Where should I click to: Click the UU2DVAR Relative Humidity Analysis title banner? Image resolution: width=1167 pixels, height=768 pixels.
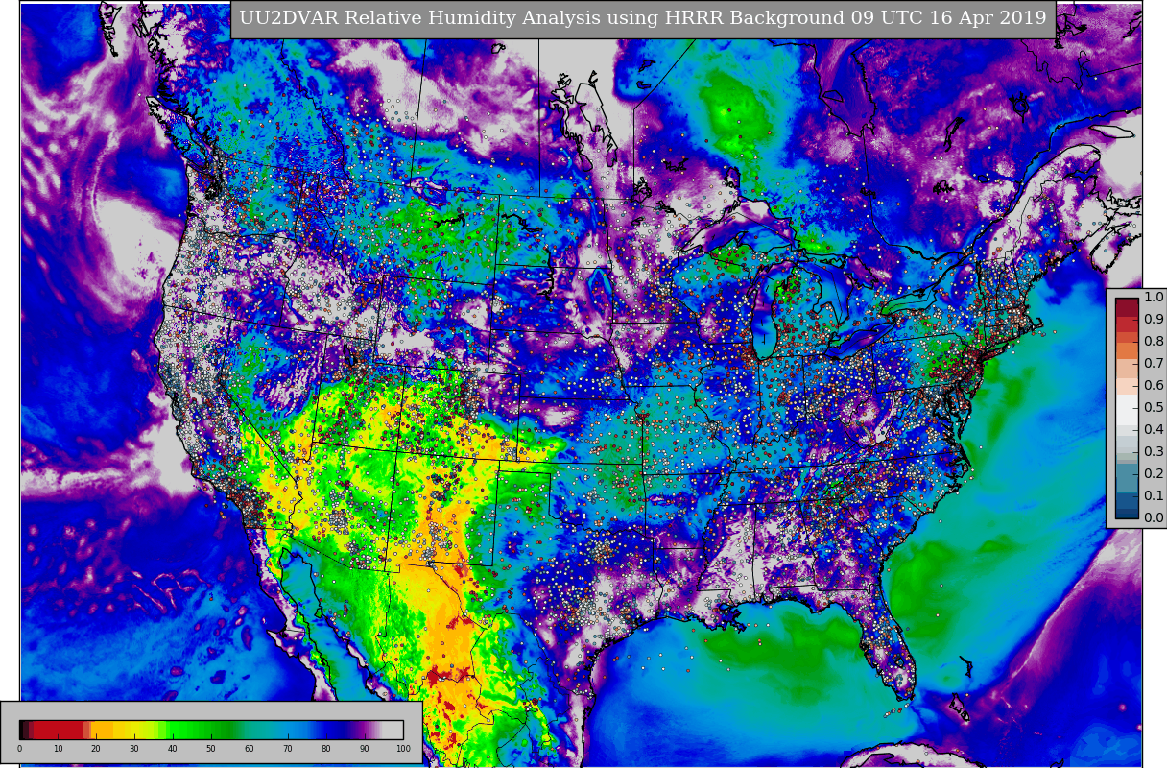643,19
